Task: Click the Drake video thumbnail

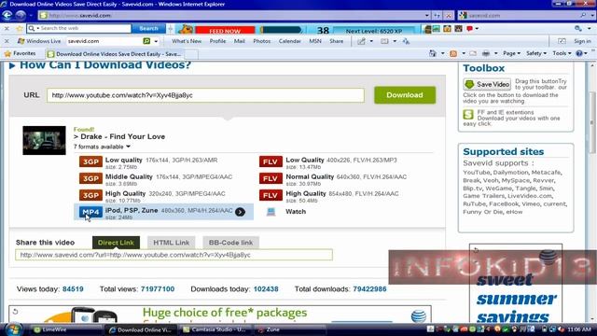Action: click(44, 141)
